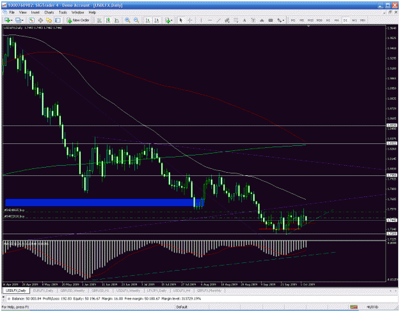
Task: Zoom in on the chart
Action: [127, 20]
